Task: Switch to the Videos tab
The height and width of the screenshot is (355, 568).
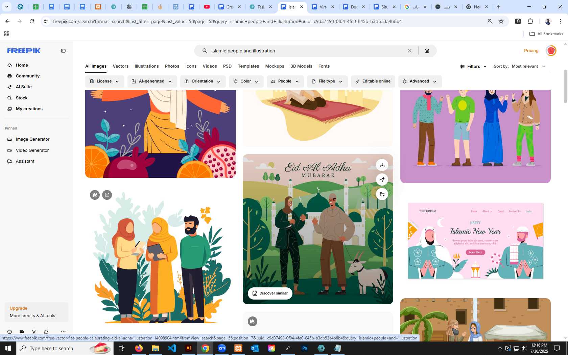Action: tap(210, 66)
